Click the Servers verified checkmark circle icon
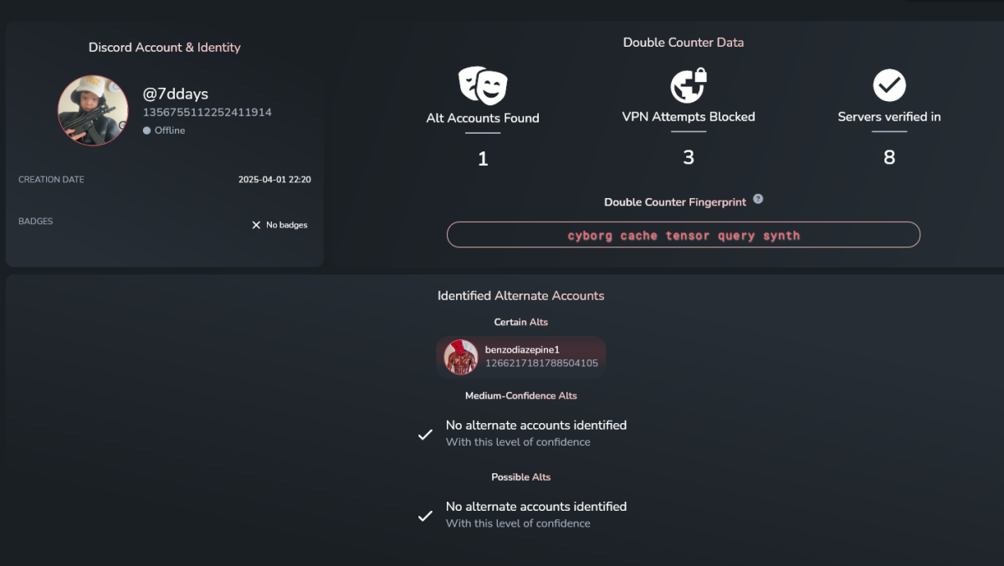This screenshot has height=566, width=1004. click(x=889, y=85)
